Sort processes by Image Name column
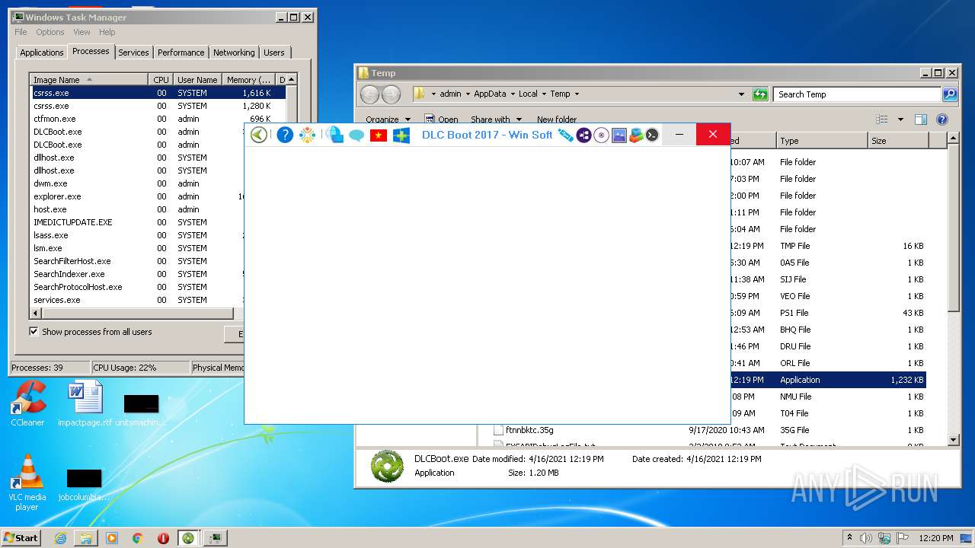The height and width of the screenshot is (548, 975). (89, 79)
